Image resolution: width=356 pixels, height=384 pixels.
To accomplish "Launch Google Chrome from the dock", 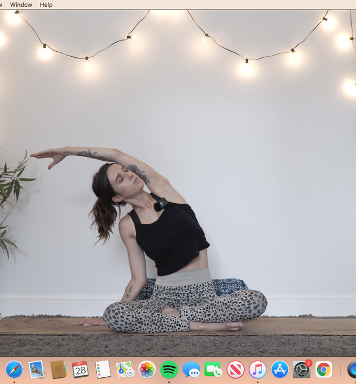I will coord(324,370).
